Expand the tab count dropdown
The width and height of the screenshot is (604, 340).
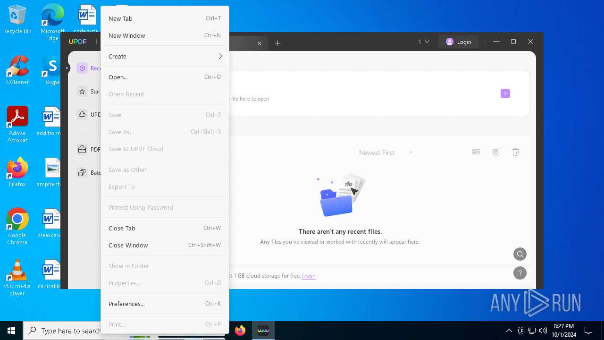tap(424, 42)
